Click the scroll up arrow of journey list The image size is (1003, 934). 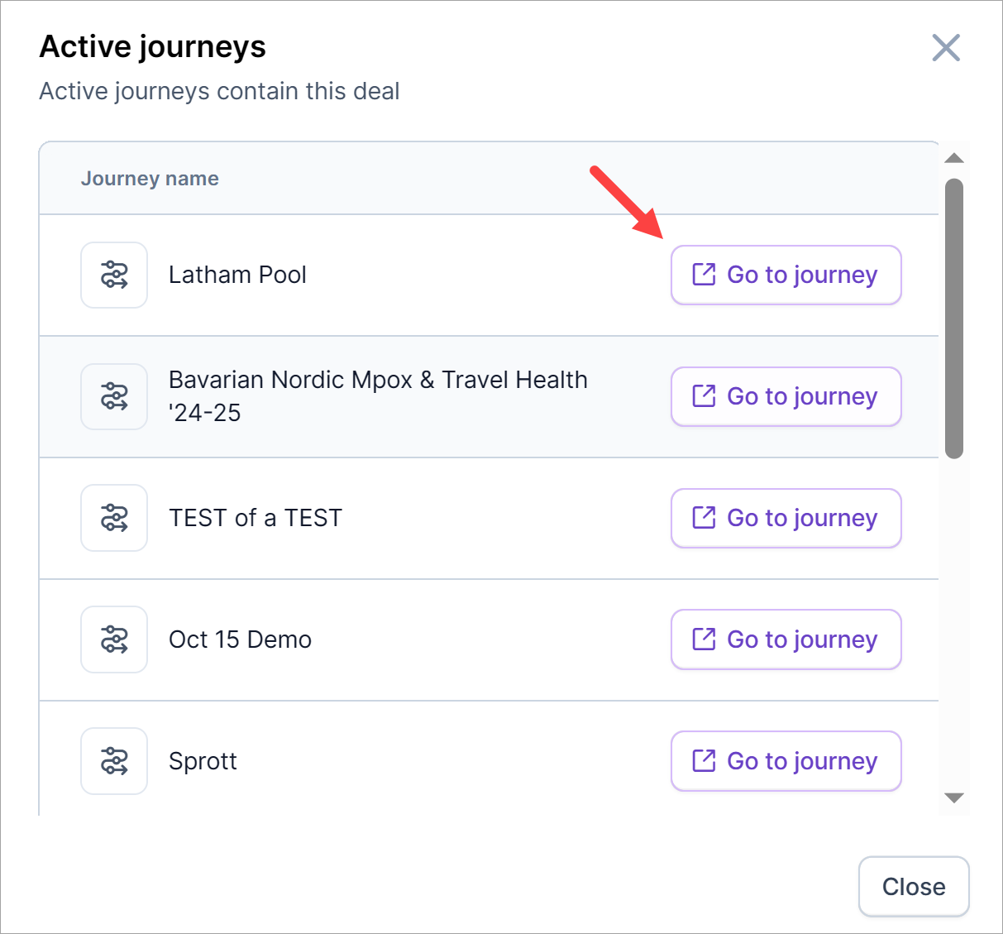coord(954,158)
